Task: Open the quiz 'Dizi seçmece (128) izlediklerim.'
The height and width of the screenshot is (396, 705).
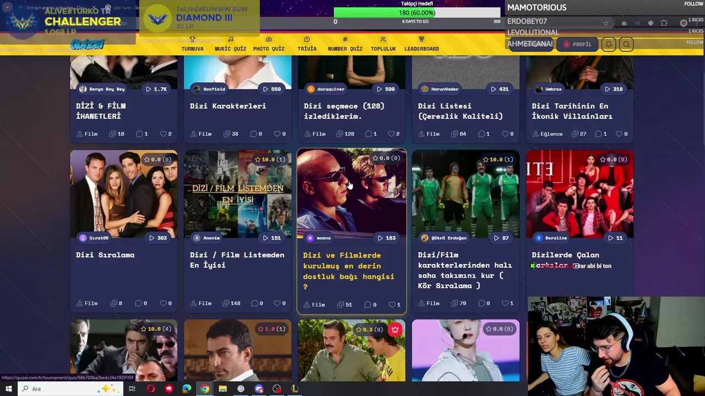Action: click(344, 111)
